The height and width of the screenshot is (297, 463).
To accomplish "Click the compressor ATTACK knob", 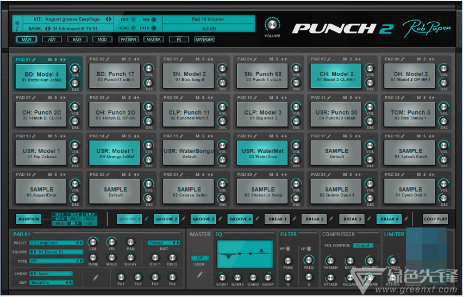I will click(x=330, y=277).
